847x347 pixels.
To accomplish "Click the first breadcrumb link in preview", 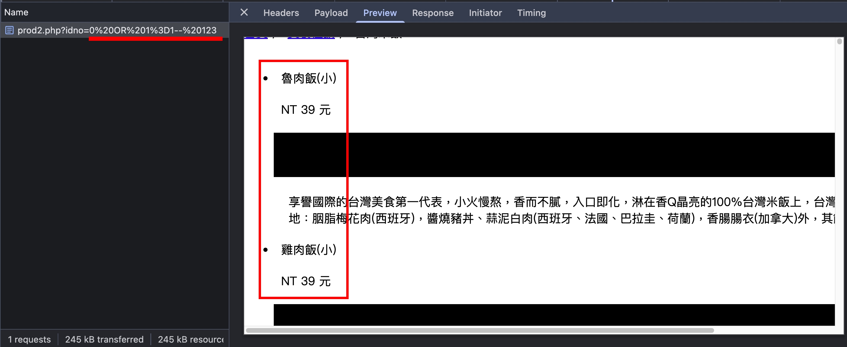I will [x=256, y=38].
